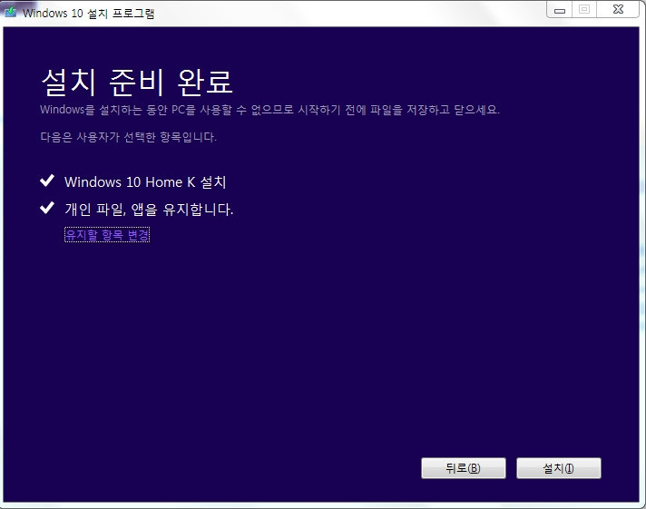Minimize the Windows 10 설치 프로그램 window
The width and height of the screenshot is (646, 509).
tap(560, 10)
